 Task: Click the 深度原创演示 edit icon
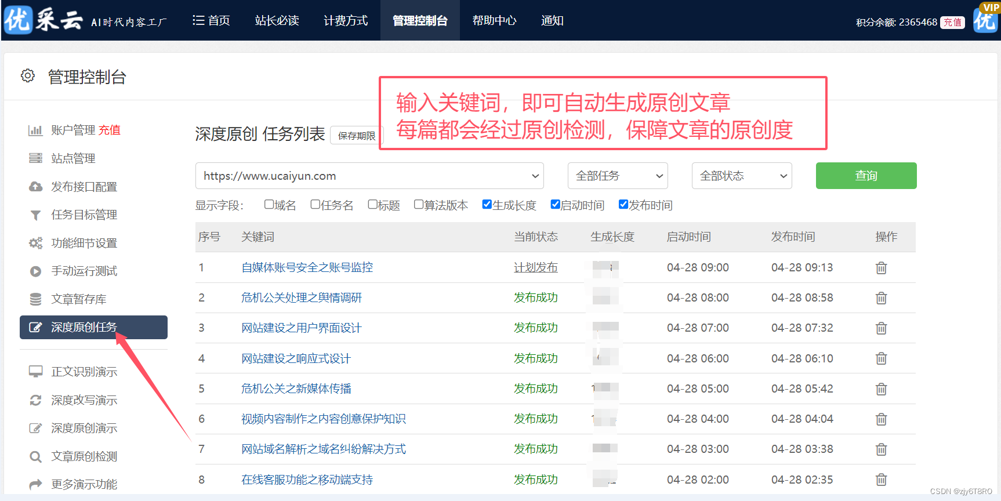35,429
